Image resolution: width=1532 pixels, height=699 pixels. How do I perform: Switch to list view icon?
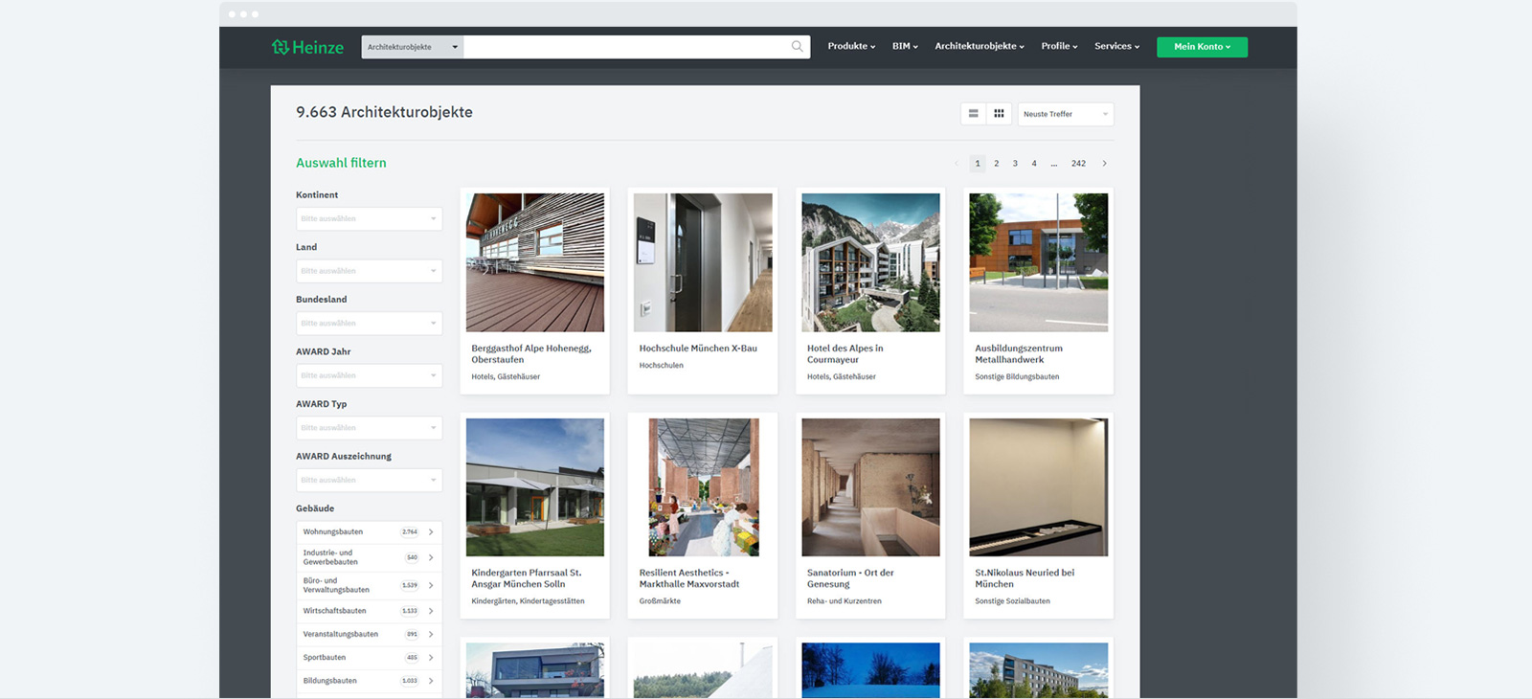point(974,114)
